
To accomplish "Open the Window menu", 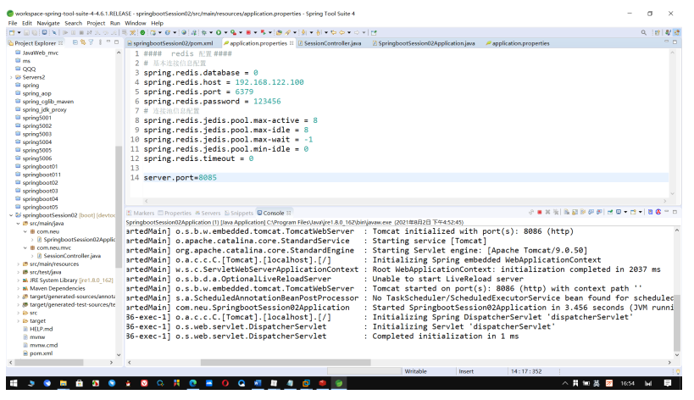I will click(136, 23).
